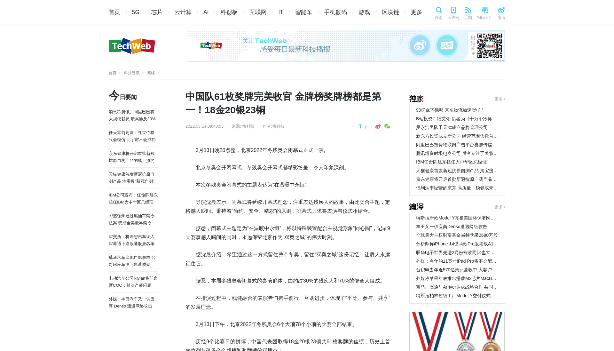Decrease article font size with small T
Image resolution: width=614 pixels, height=351 pixels.
click(366, 127)
